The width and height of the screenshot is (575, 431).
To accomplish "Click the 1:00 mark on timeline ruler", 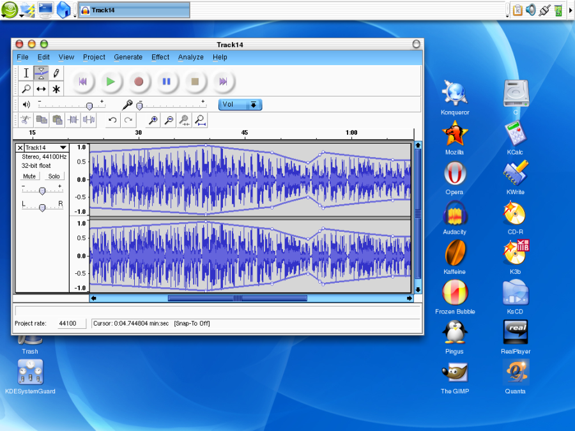I will click(x=351, y=133).
